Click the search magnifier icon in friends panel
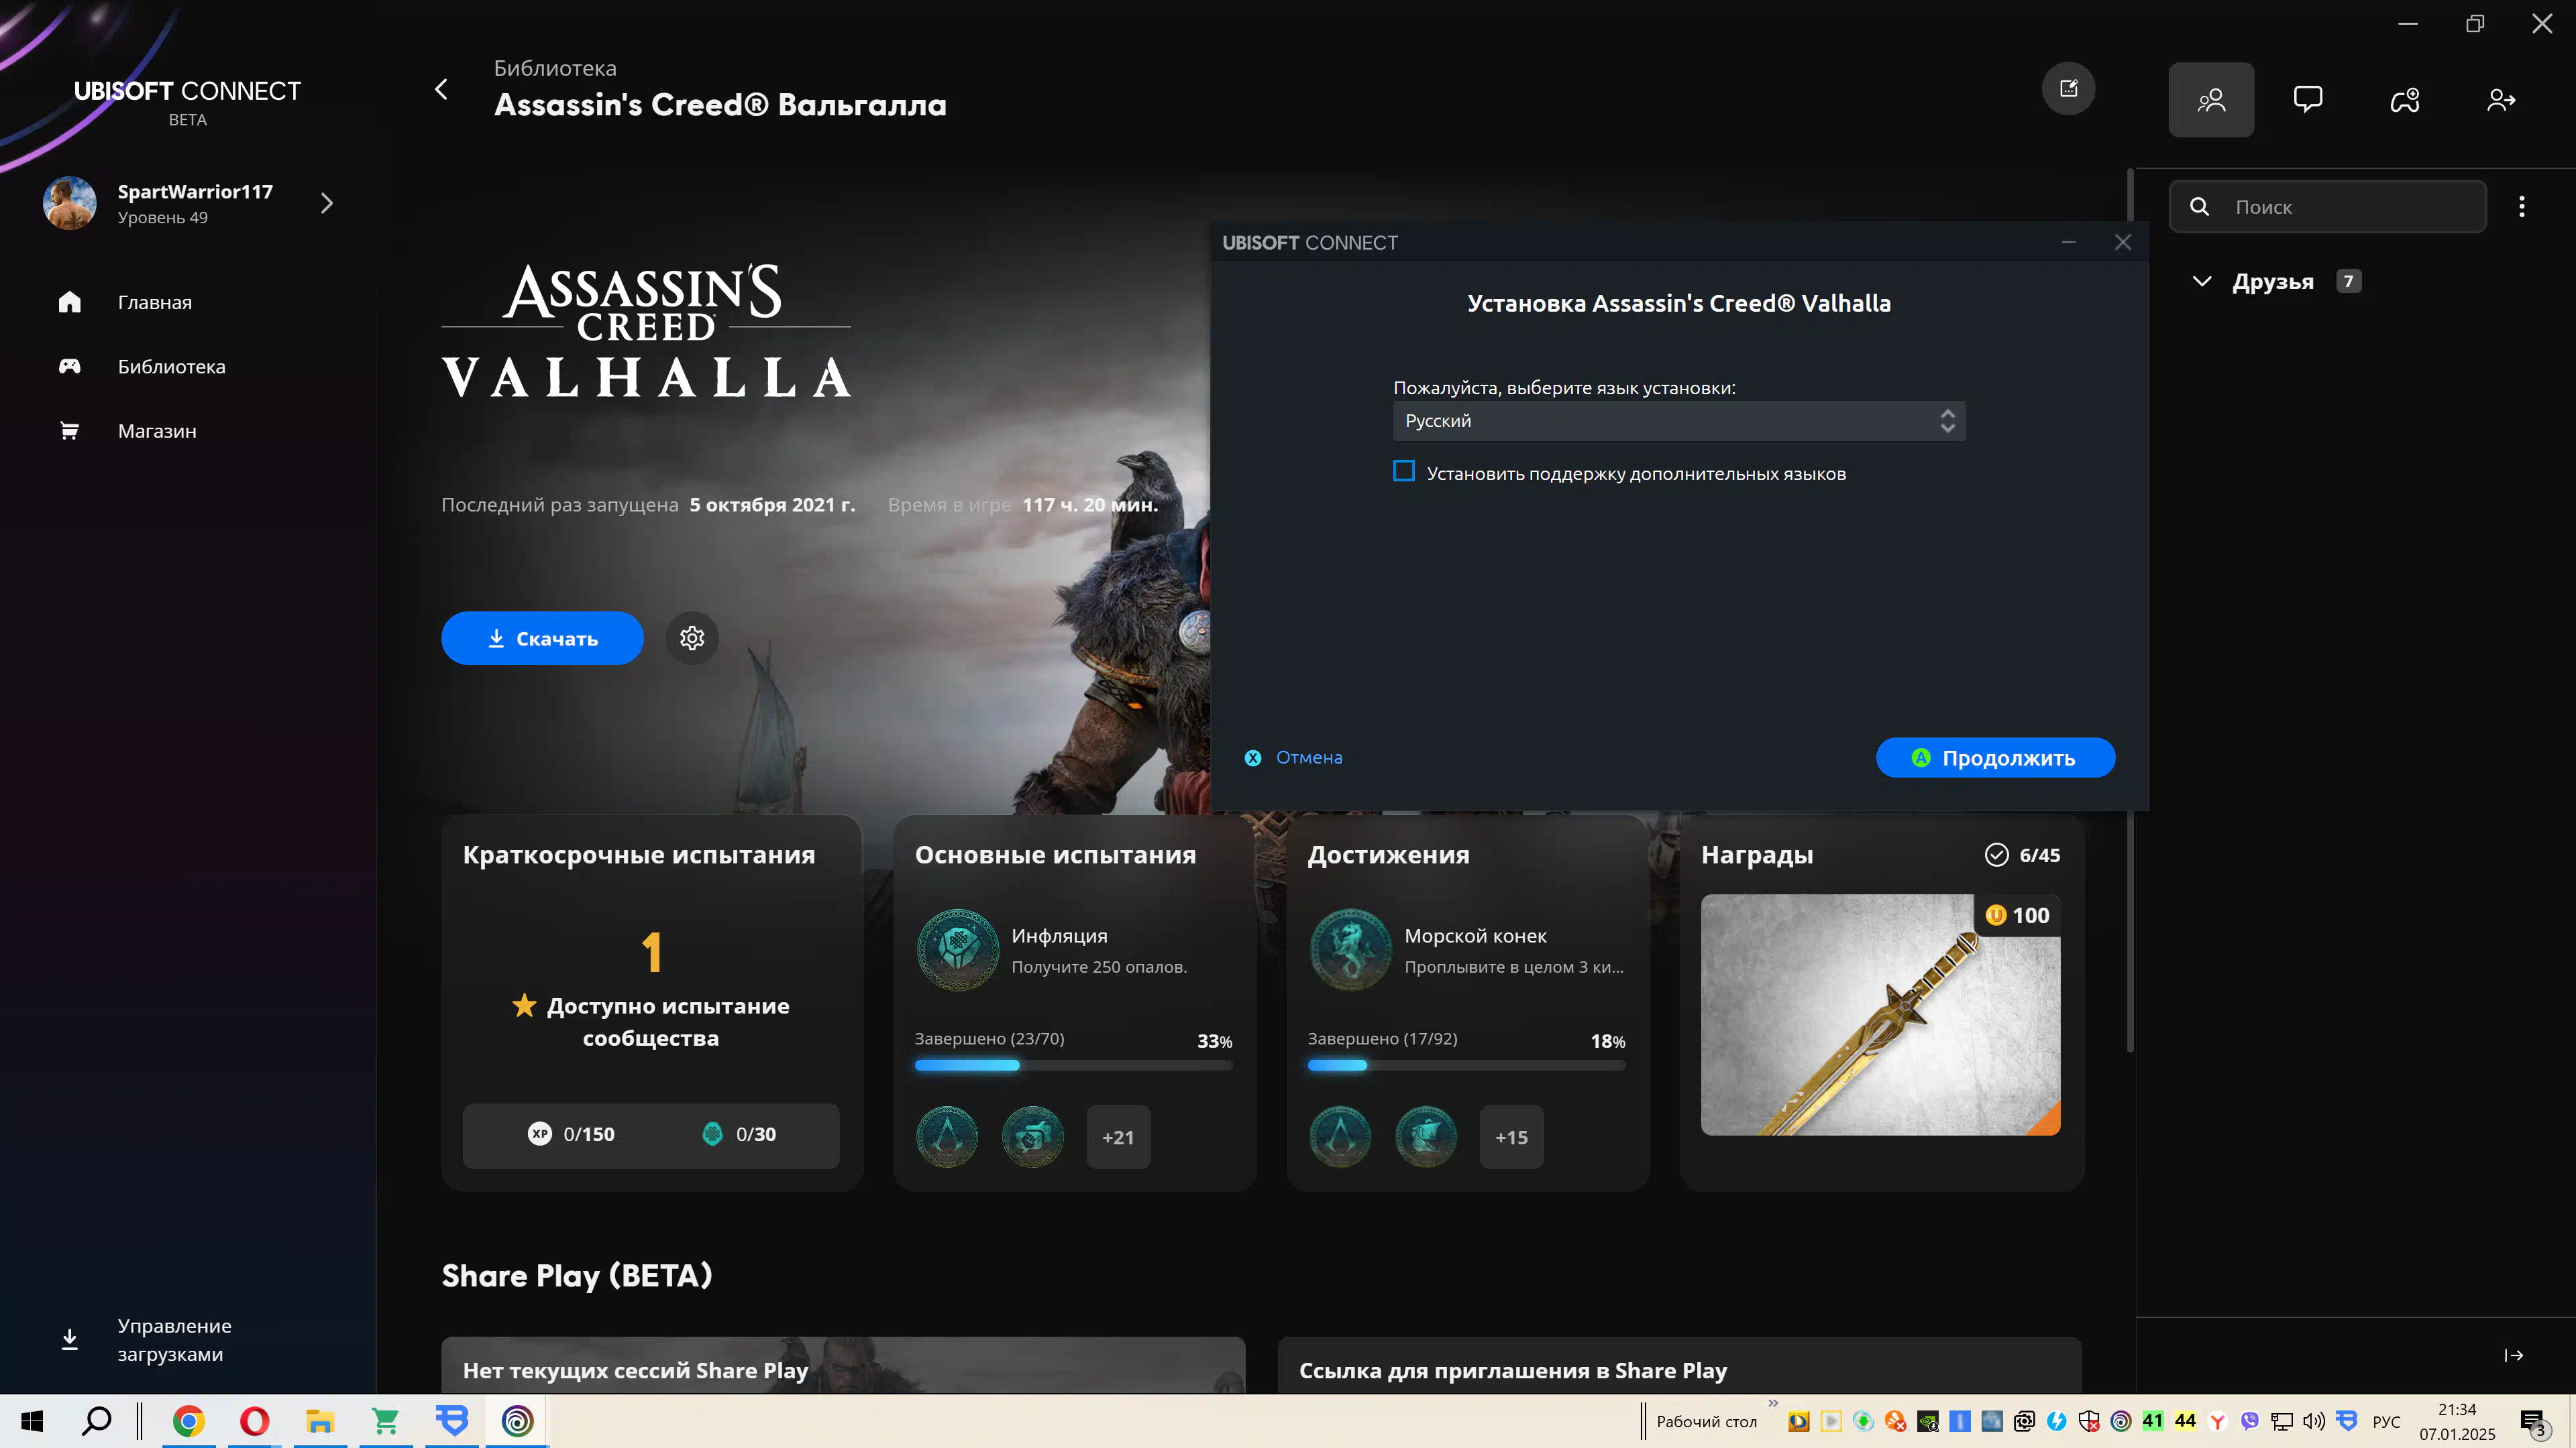This screenshot has width=2576, height=1448. pyautogui.click(x=2200, y=207)
